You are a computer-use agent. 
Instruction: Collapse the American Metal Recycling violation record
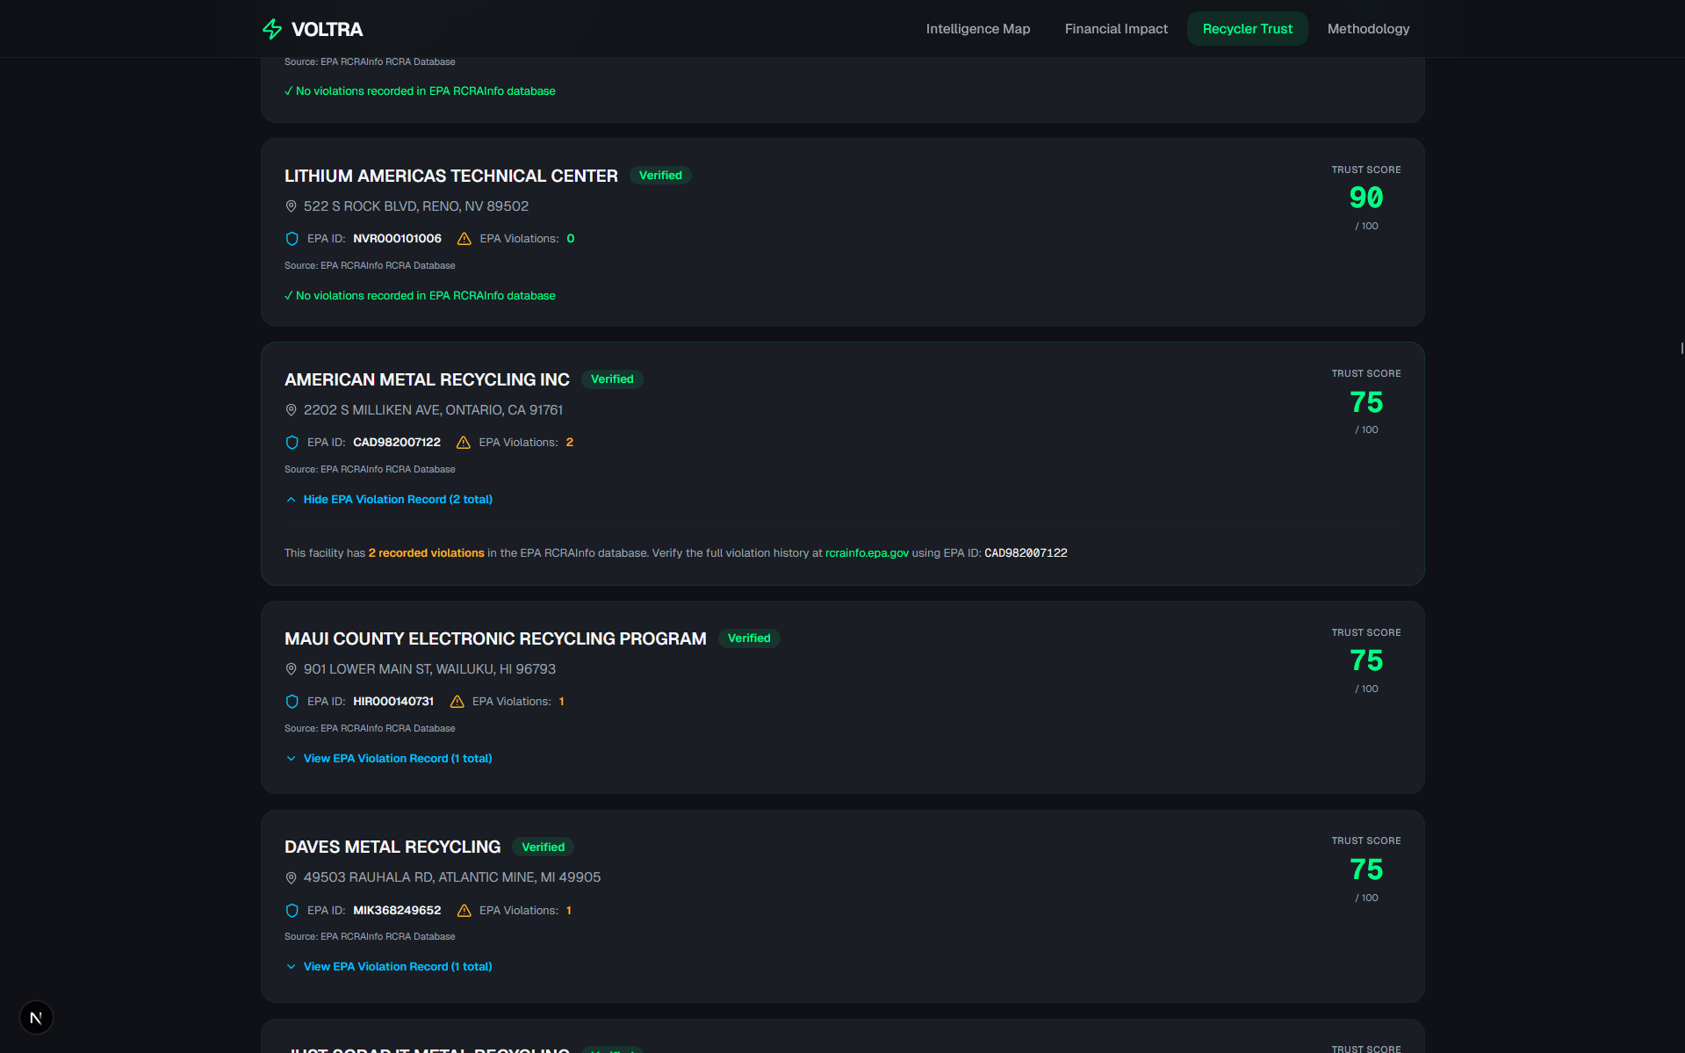click(x=389, y=500)
